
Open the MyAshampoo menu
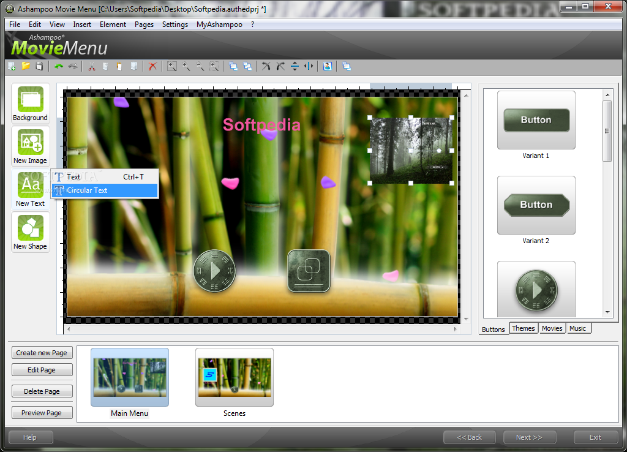tap(219, 24)
